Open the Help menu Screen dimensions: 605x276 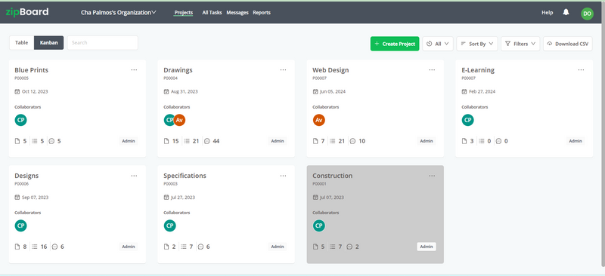547,13
